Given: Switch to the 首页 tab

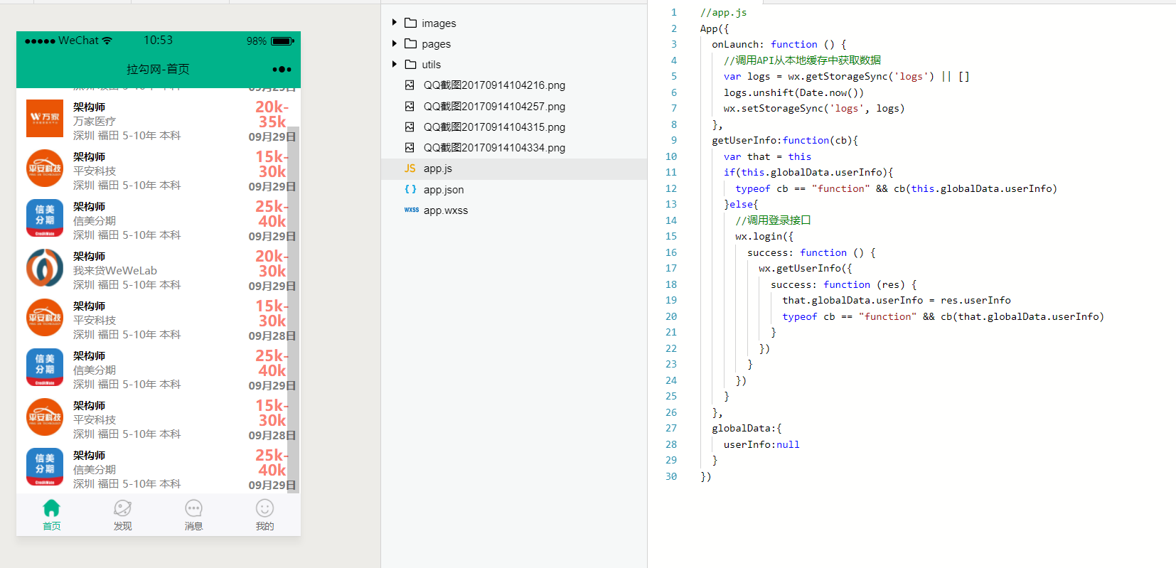Looking at the screenshot, I should pyautogui.click(x=52, y=515).
